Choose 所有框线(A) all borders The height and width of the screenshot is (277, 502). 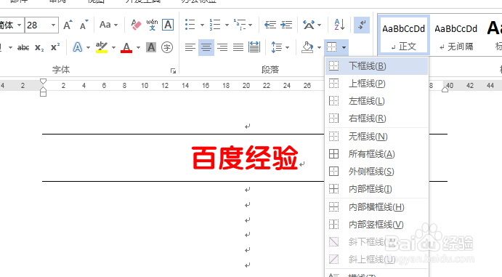point(377,154)
